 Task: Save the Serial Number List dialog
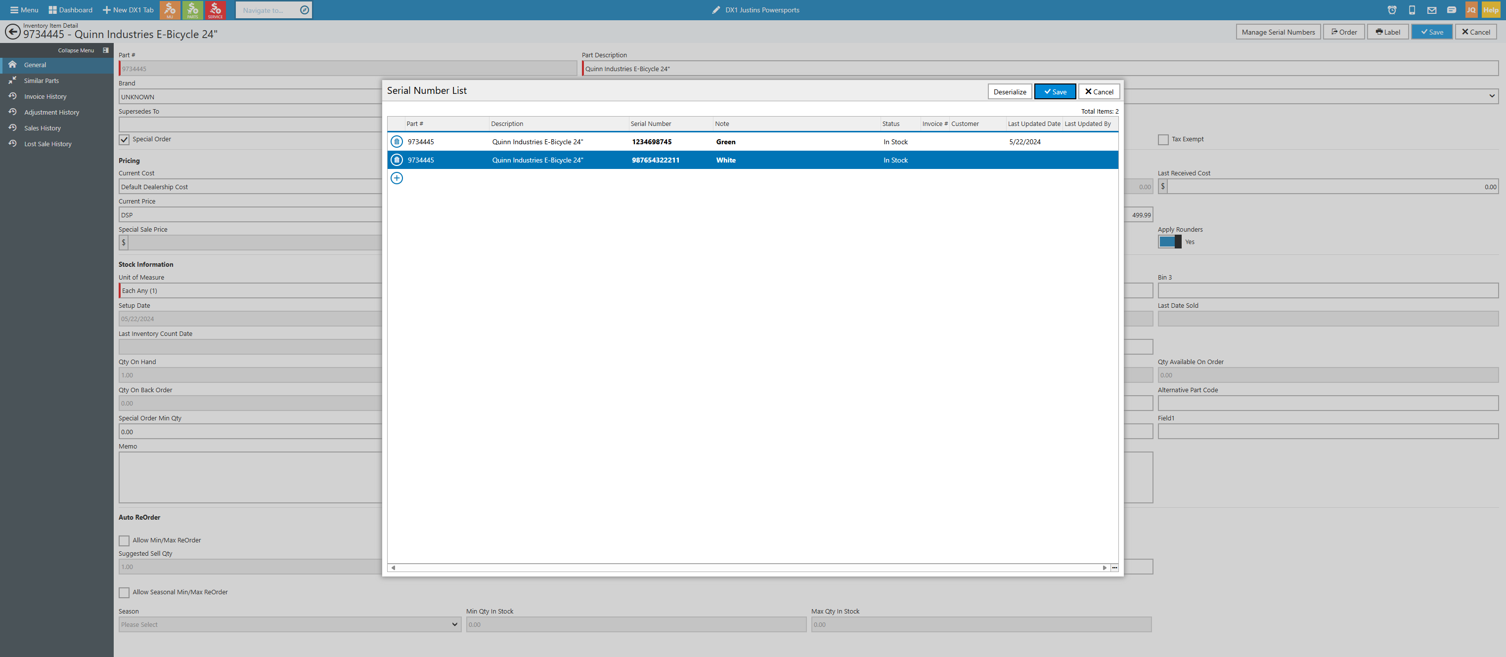tap(1055, 92)
